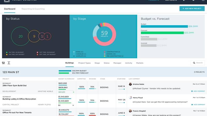Image resolution: width=207 pixels, height=116 pixels.
Task: Switch to the Manager tab
Action: click(x=117, y=63)
